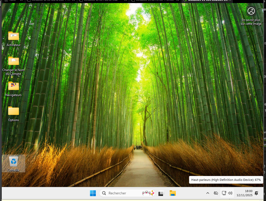
Task: Select the Corbeille recycle bin icon
Action: tap(14, 163)
